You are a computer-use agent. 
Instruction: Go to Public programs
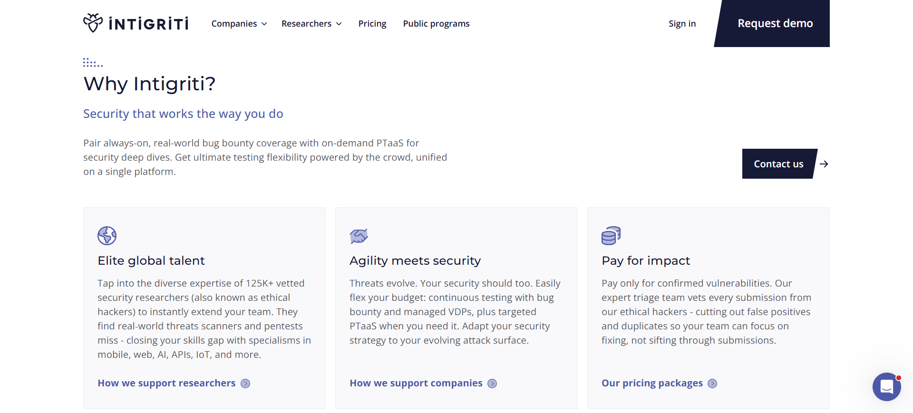click(436, 24)
